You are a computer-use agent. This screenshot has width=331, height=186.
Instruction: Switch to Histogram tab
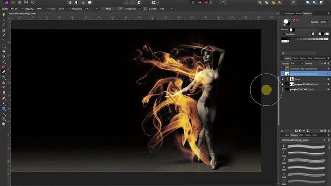pos(290,13)
